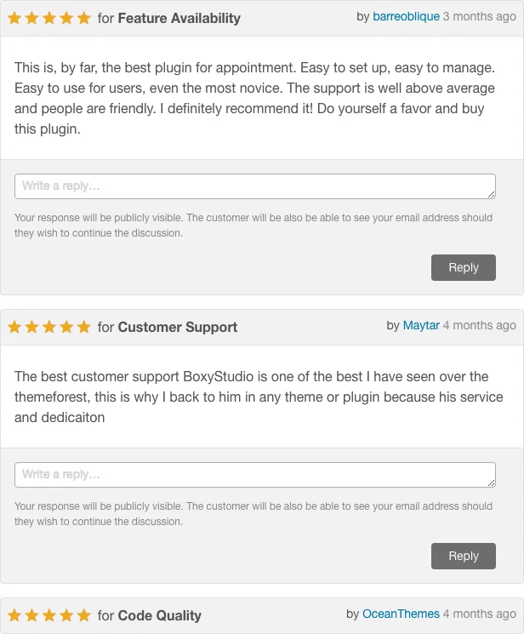Click the fifth star of the Feature Availability rating
Viewport: 524px width, 634px height.
(x=83, y=18)
